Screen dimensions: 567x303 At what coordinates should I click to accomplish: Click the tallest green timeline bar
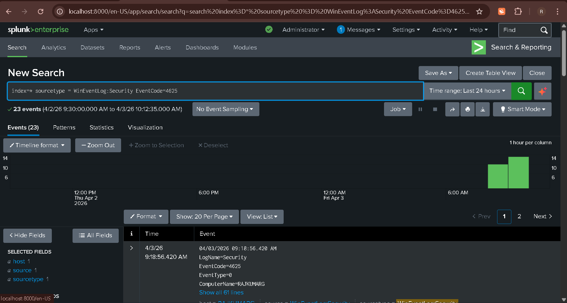[x=518, y=173]
